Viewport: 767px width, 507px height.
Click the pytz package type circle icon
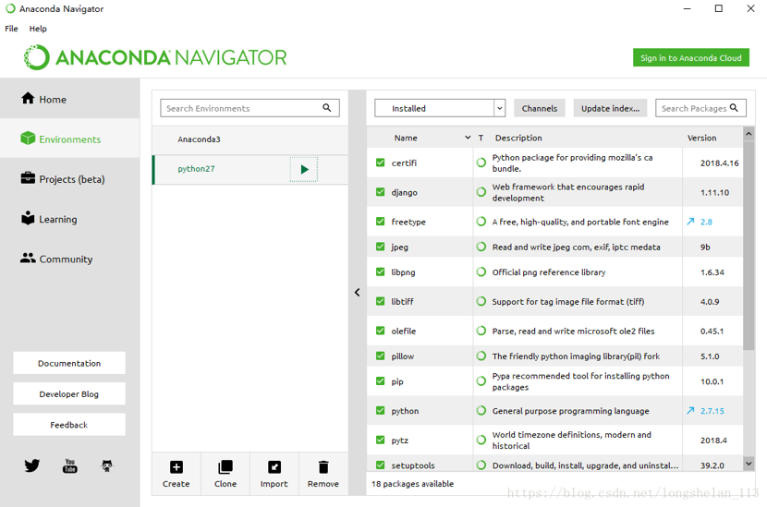click(481, 440)
